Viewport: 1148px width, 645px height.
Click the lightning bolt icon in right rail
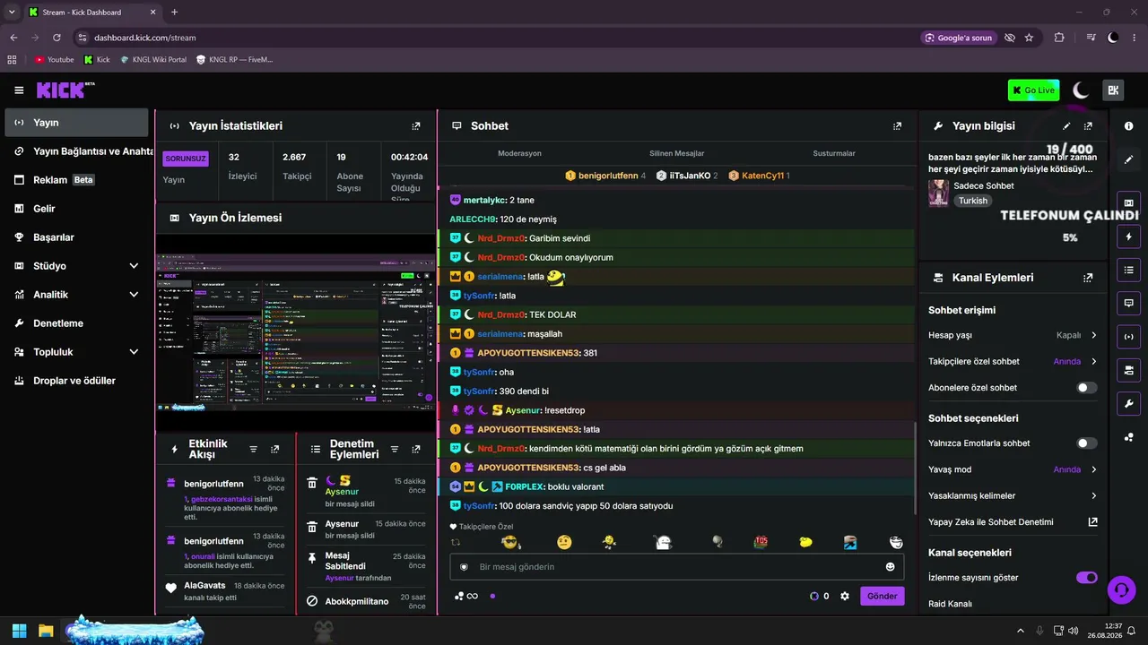(x=1128, y=236)
